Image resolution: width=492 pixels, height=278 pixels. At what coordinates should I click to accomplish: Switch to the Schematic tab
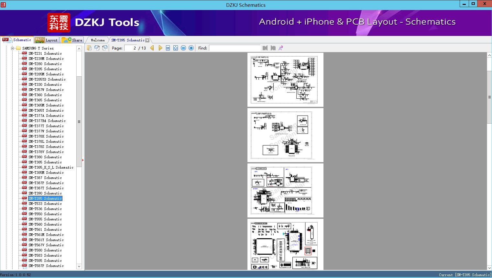(x=17, y=40)
